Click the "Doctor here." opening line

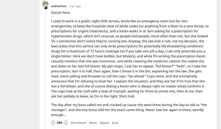pos(61,13)
